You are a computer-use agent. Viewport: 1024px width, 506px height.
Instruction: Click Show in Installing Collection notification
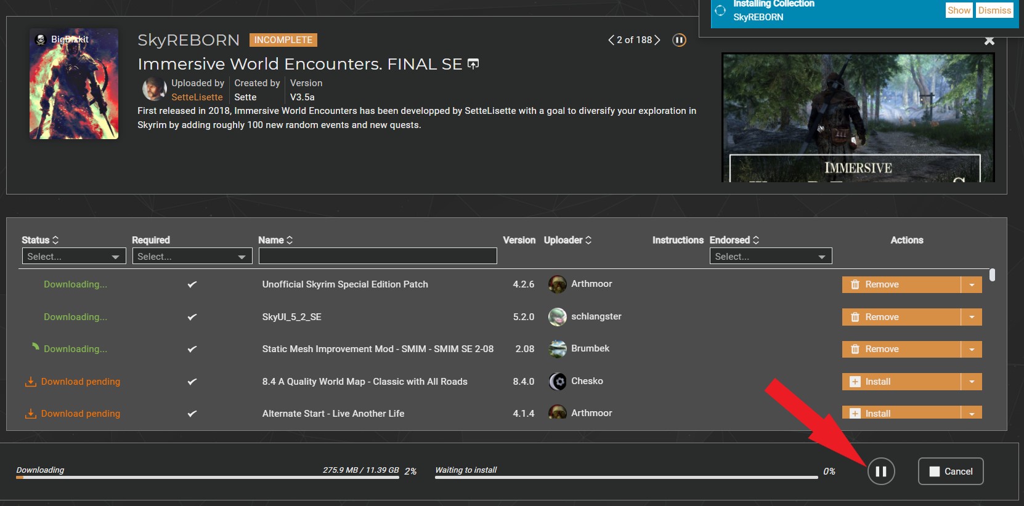(x=959, y=10)
